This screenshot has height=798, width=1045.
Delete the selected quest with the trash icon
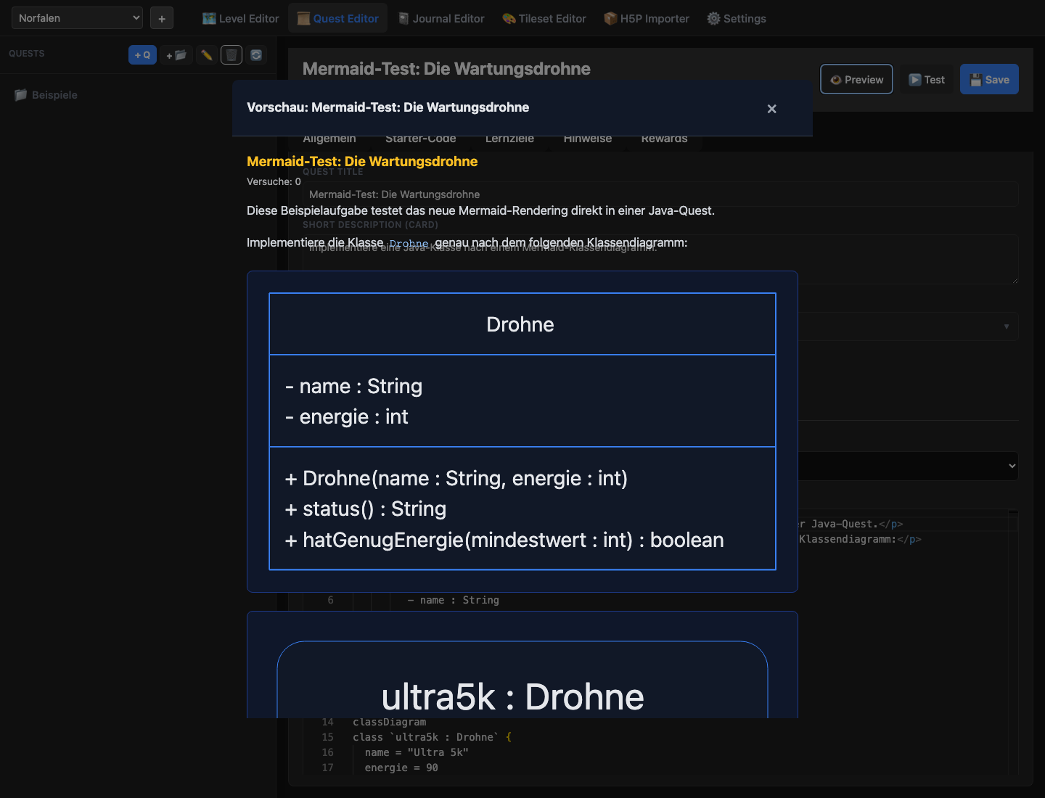coord(231,55)
